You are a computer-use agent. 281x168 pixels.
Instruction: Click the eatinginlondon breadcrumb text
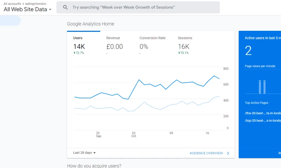click(x=36, y=4)
